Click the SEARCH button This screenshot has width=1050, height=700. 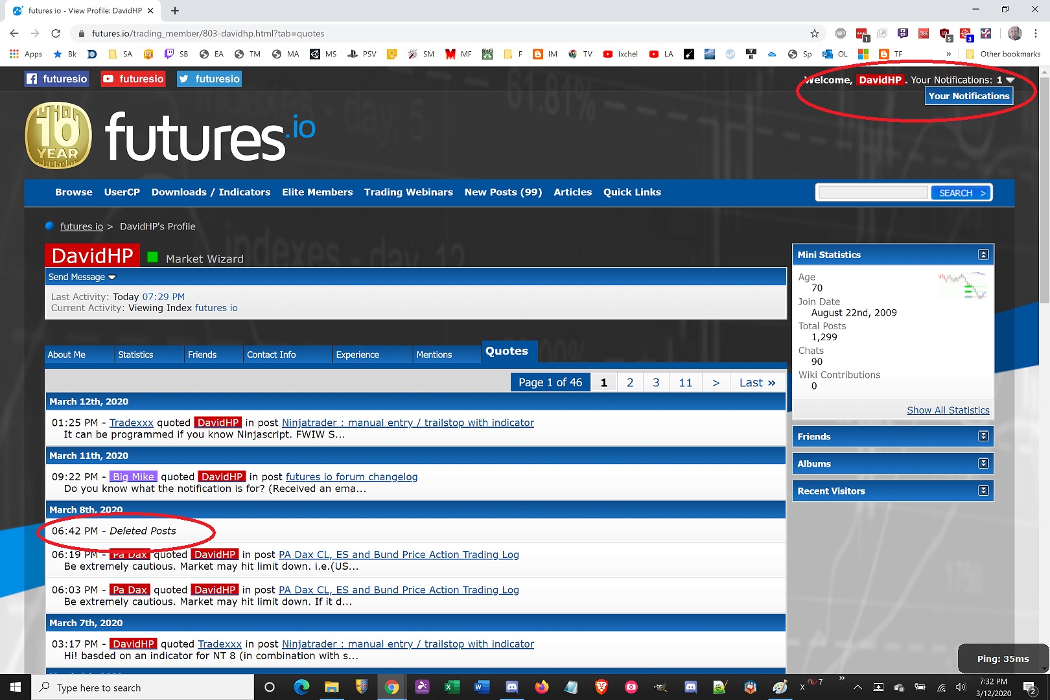(962, 192)
